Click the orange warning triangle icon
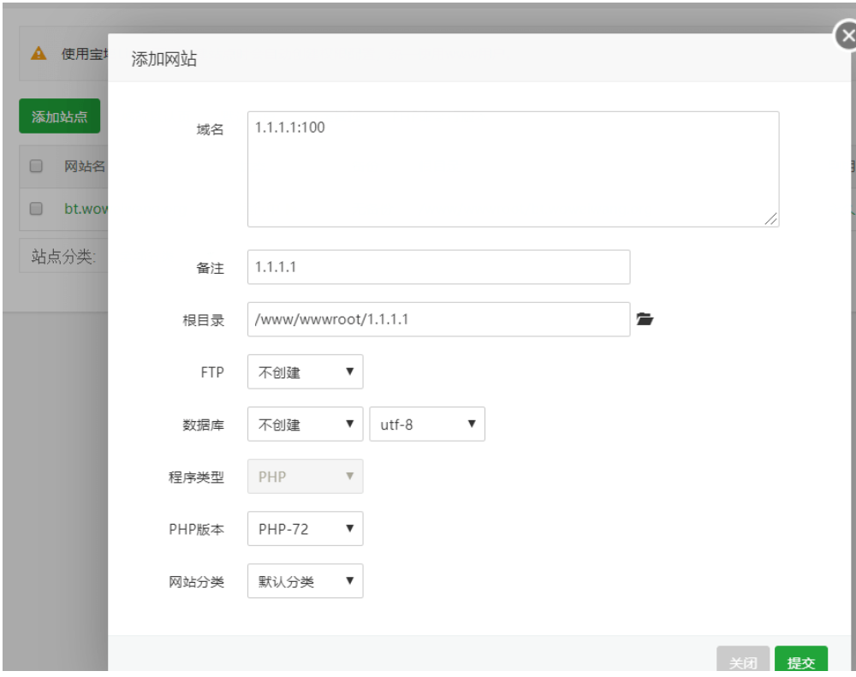Screen dimensions: 856x677 coord(39,53)
